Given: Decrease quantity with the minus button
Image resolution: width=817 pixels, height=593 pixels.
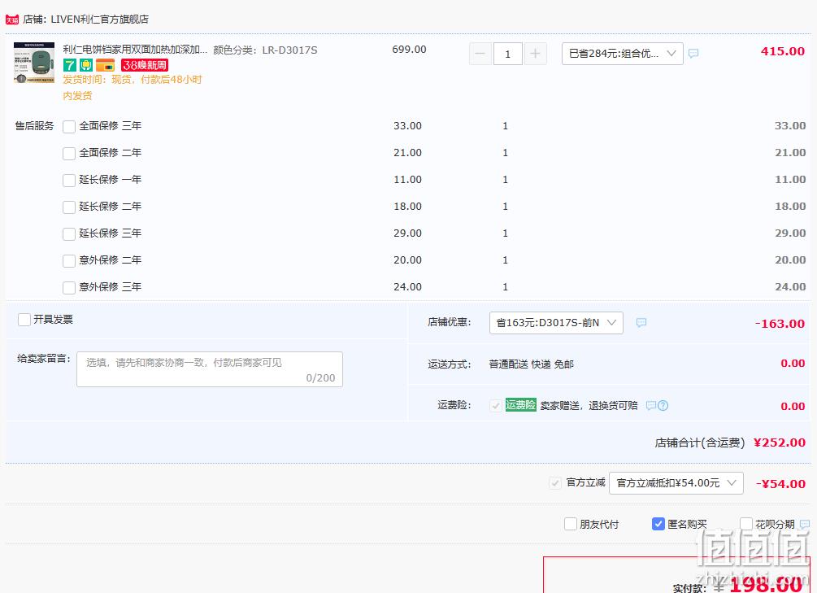Looking at the screenshot, I should pos(480,54).
